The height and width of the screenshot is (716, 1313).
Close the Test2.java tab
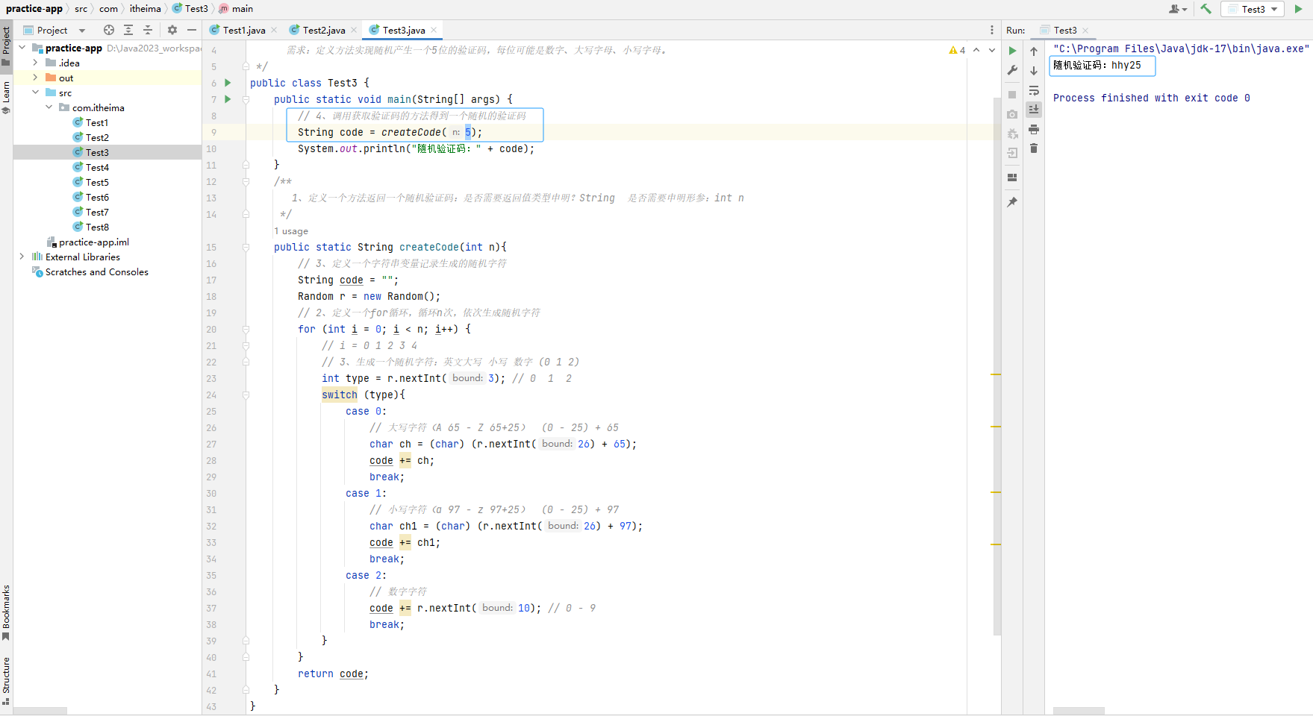click(354, 30)
